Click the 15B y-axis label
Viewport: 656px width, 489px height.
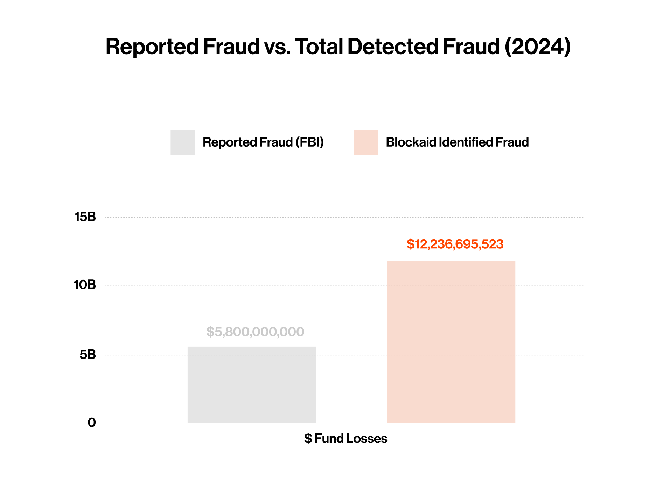coord(85,217)
